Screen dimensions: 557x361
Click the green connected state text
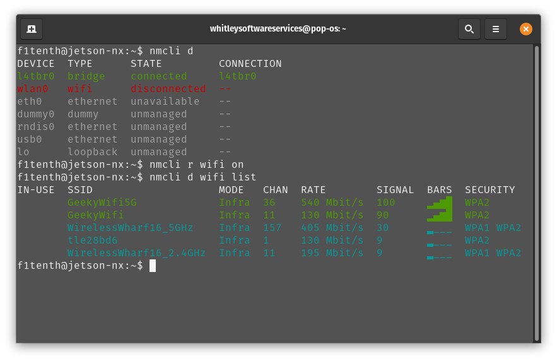point(158,76)
